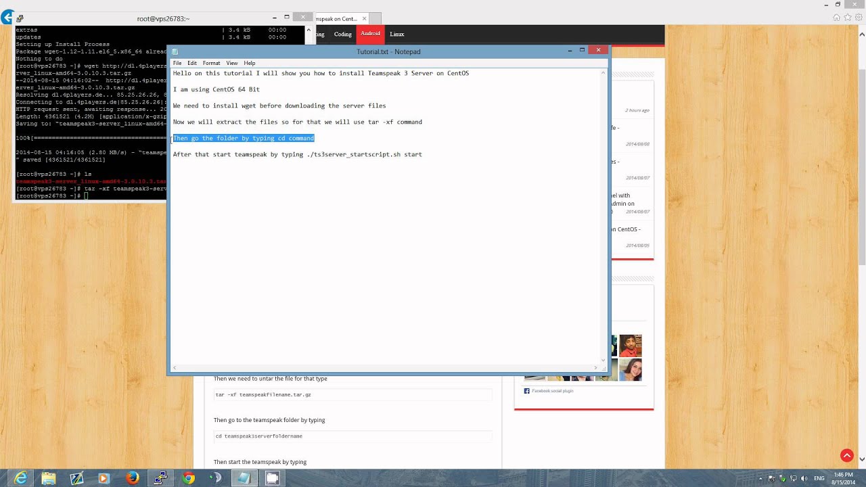Launch Internet Explorer from the taskbar
866x487 pixels.
[x=21, y=478]
